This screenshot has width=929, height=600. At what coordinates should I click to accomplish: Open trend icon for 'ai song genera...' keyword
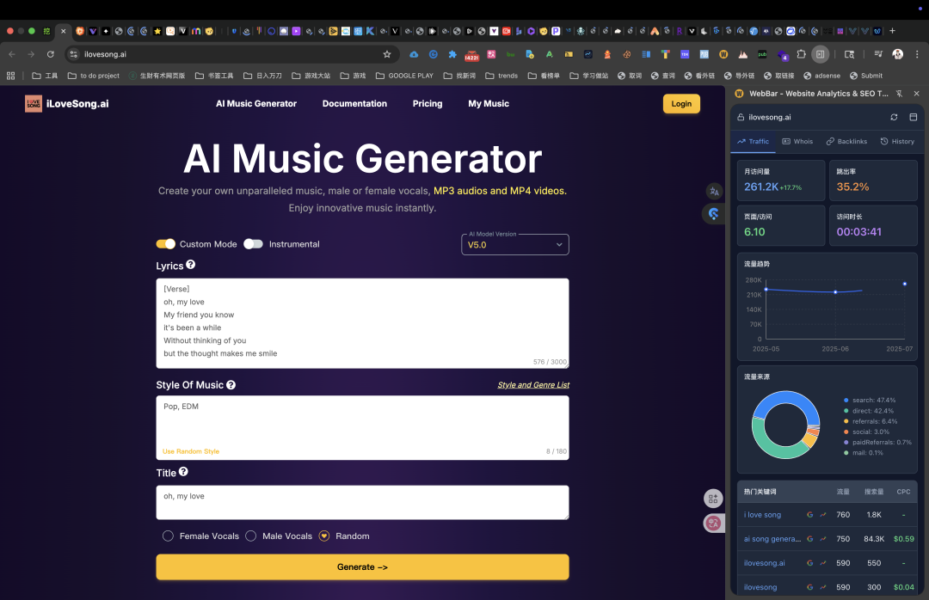tap(823, 539)
